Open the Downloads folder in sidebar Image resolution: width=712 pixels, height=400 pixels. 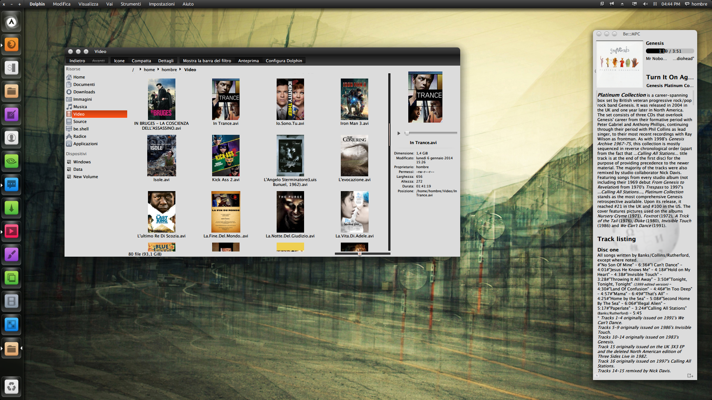coord(84,92)
